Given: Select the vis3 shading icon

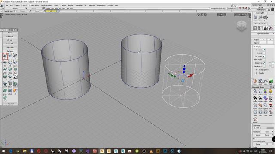Looking at the screenshot, I should [266, 113].
